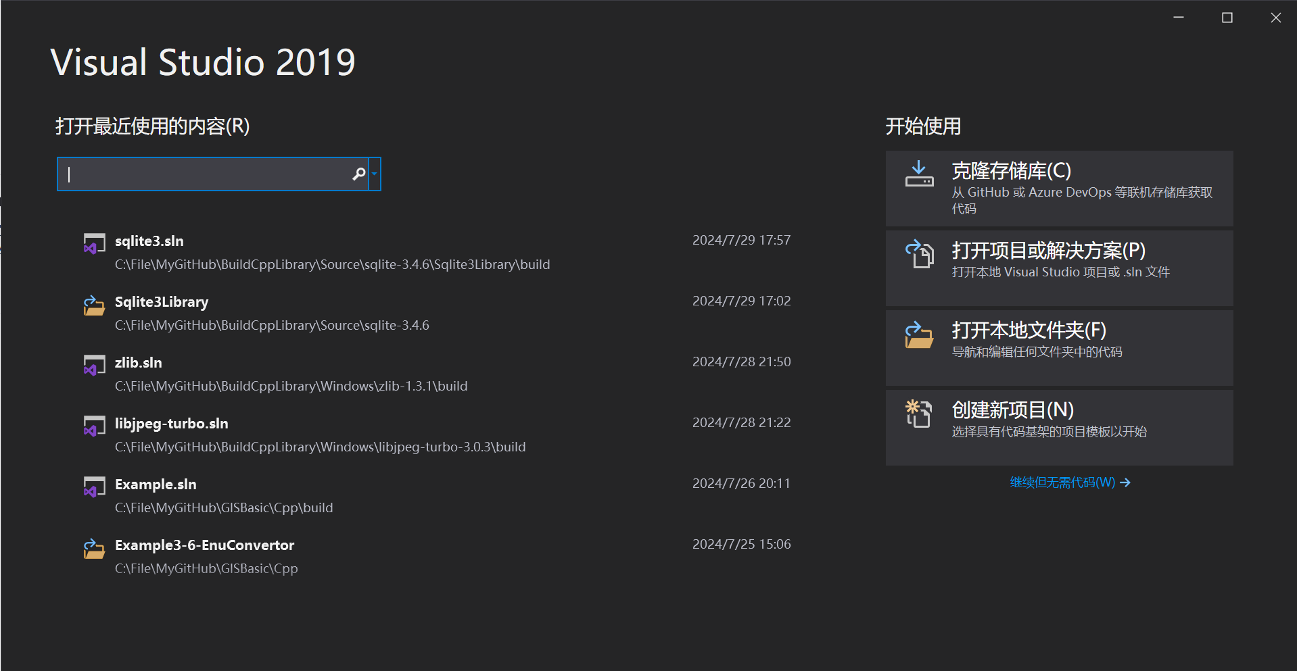1297x671 pixels.
Task: Click the open local folder icon
Action: [919, 334]
